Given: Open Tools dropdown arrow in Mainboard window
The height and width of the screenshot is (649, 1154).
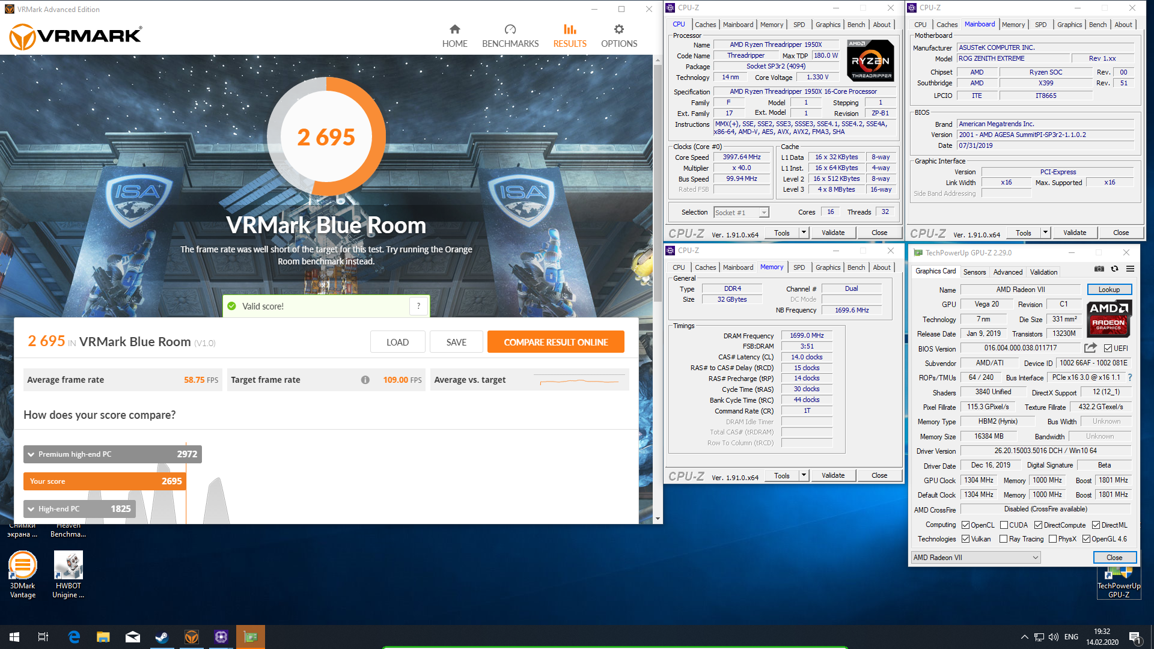Looking at the screenshot, I should coord(1045,233).
